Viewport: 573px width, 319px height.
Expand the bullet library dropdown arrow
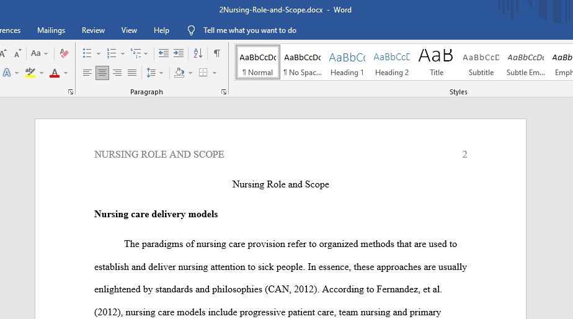pos(99,53)
